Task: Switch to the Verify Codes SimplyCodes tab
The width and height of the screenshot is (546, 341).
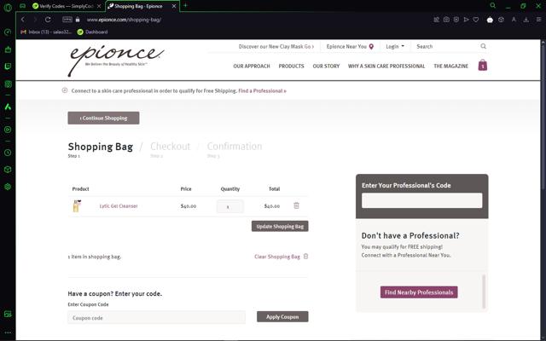Action: pos(65,6)
